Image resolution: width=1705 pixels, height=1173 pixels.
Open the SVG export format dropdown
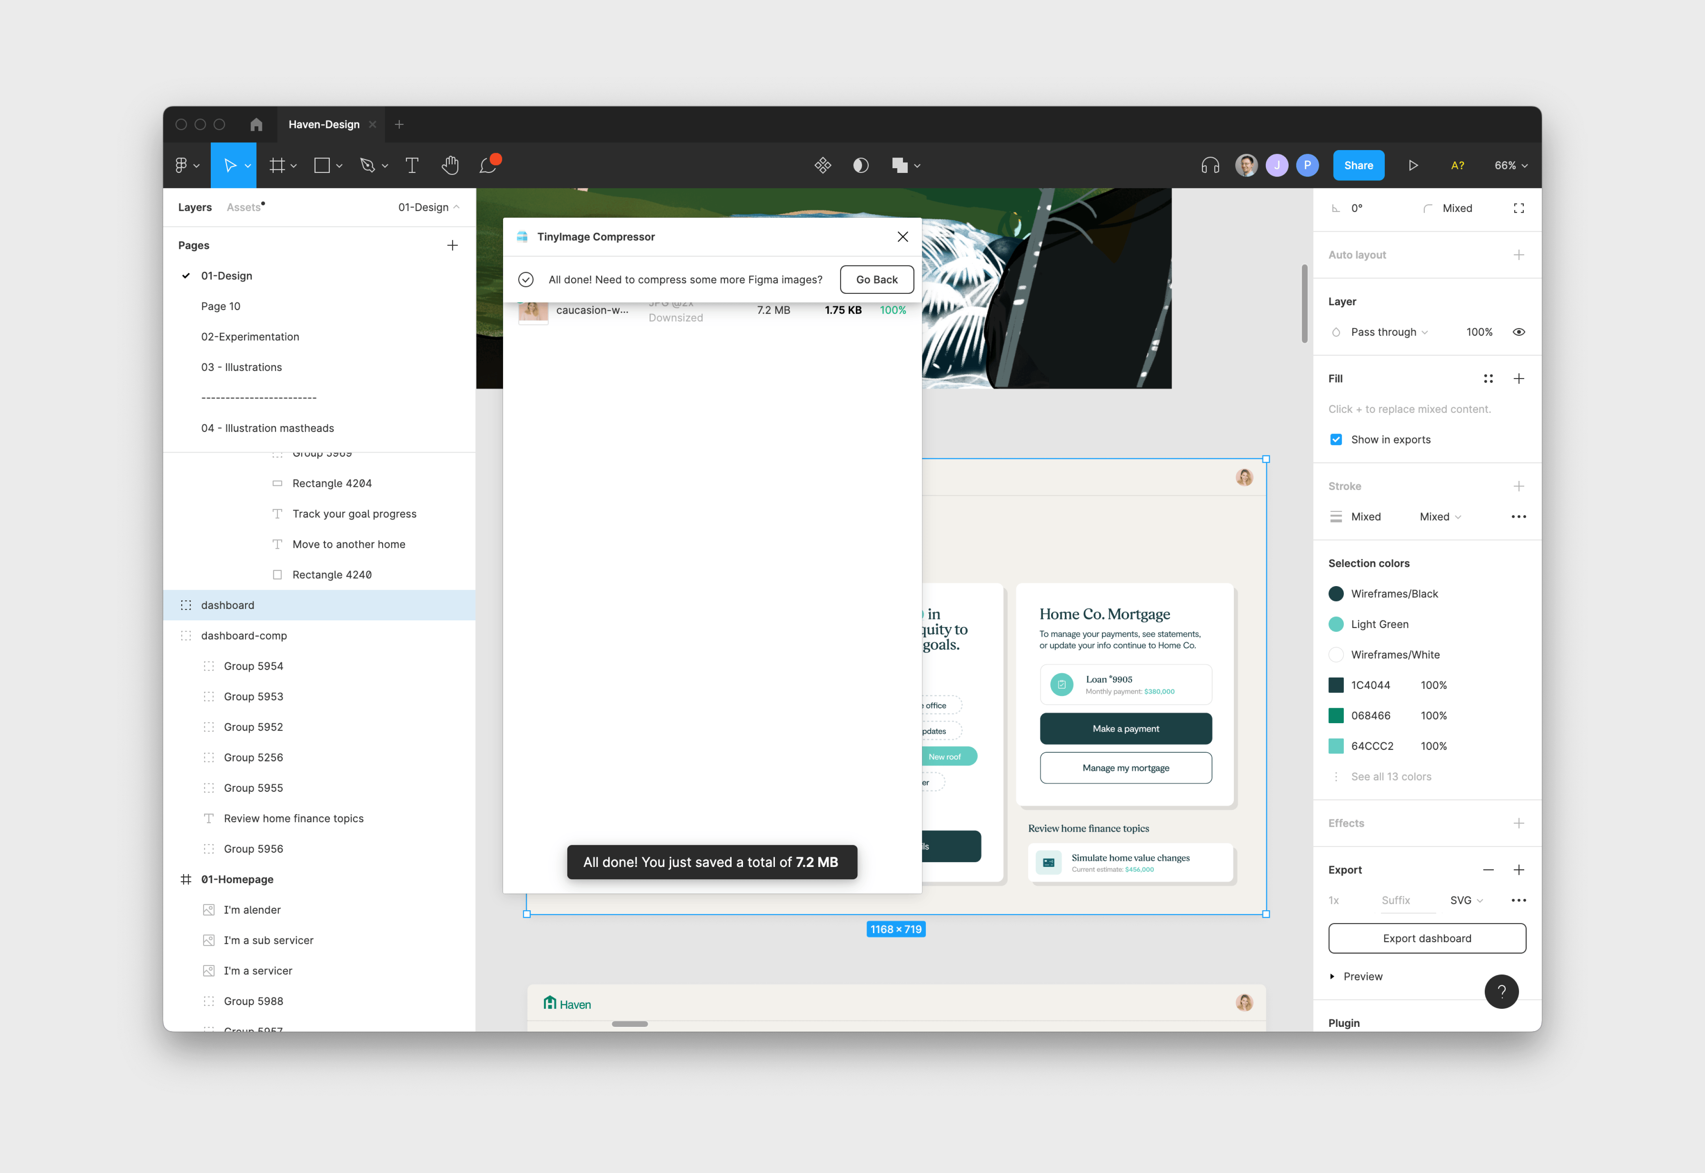point(1466,900)
